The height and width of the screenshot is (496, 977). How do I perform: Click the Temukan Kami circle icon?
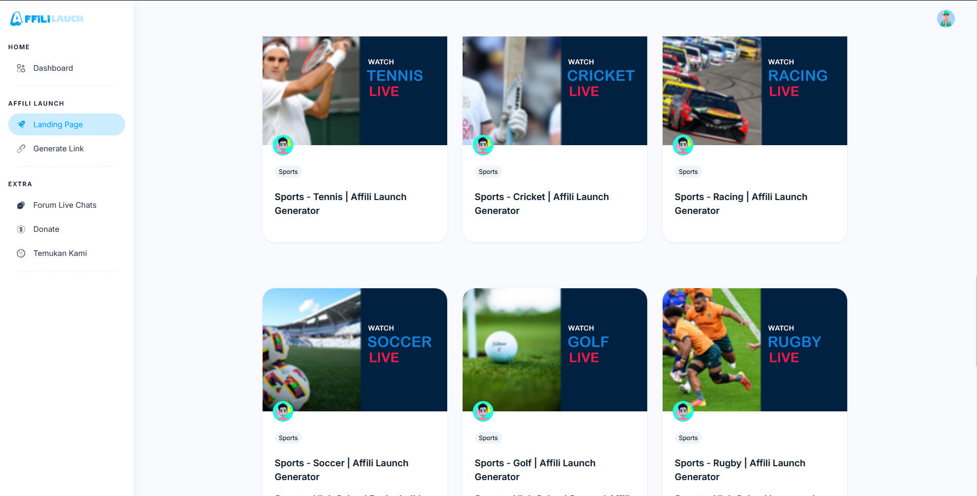pyautogui.click(x=21, y=253)
